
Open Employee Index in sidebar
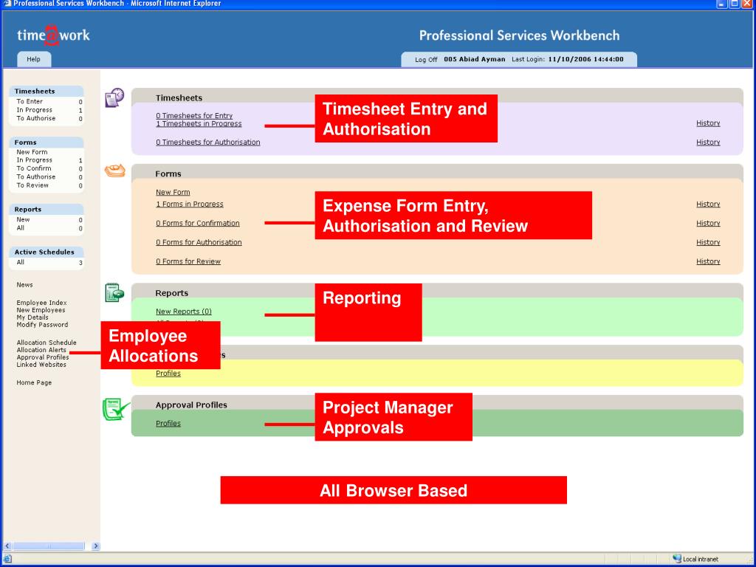coord(41,303)
